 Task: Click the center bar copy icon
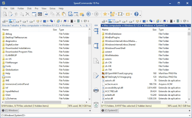[96, 31]
